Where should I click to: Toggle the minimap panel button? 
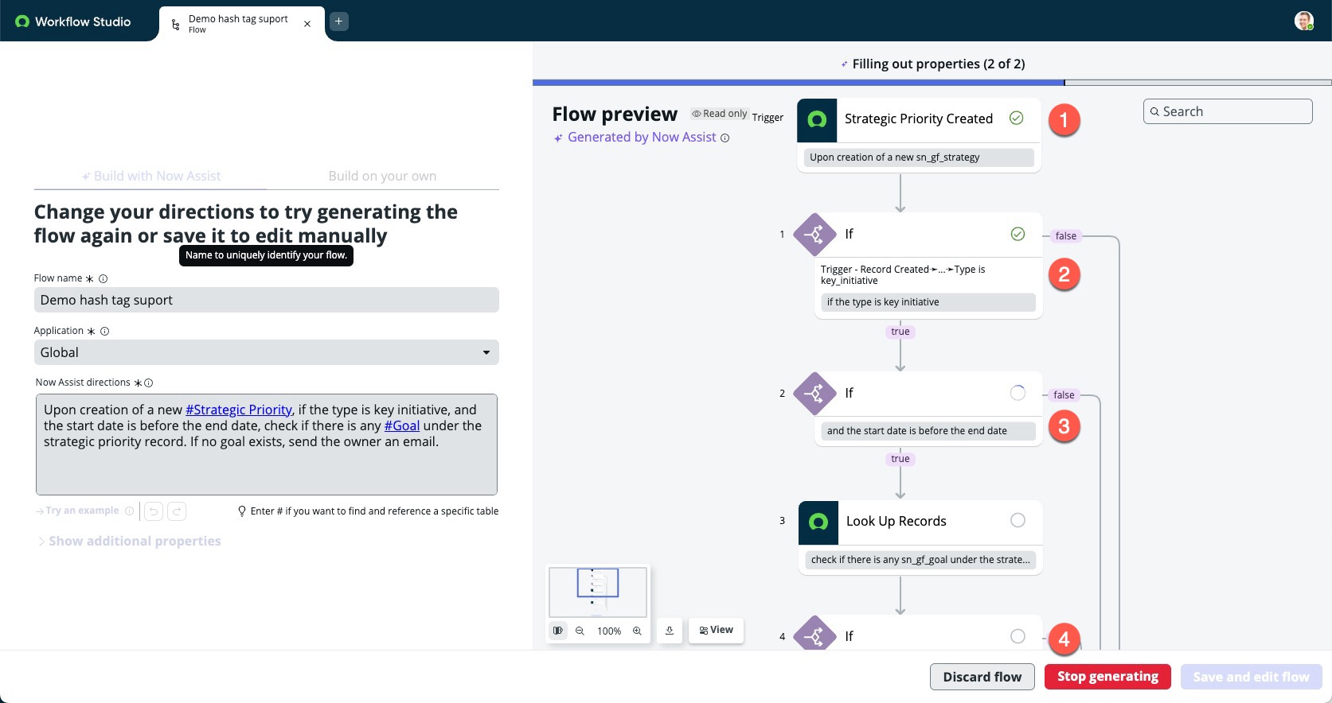(x=558, y=631)
